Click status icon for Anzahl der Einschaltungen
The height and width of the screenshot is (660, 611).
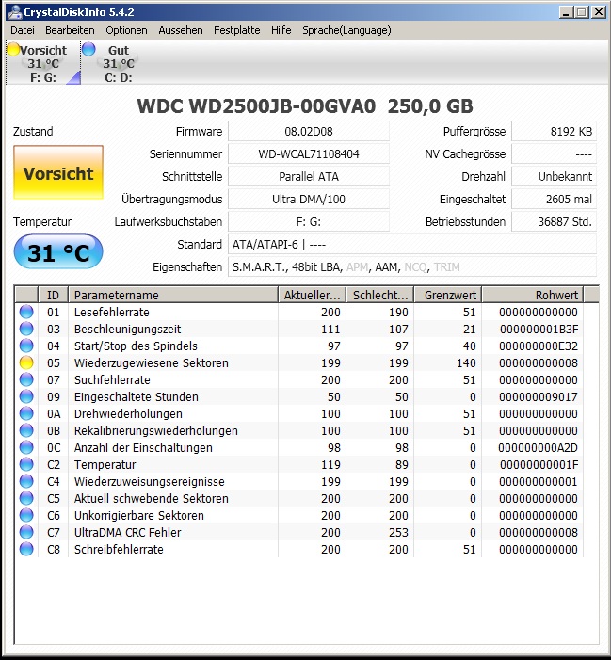(x=26, y=447)
